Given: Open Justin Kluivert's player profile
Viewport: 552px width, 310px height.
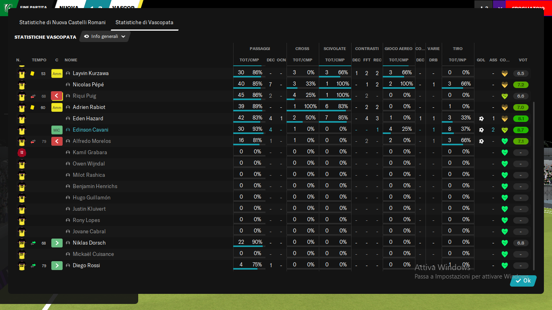Looking at the screenshot, I should click(89, 209).
